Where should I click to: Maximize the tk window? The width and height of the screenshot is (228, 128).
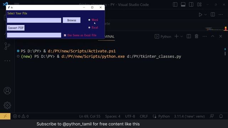(92, 7)
